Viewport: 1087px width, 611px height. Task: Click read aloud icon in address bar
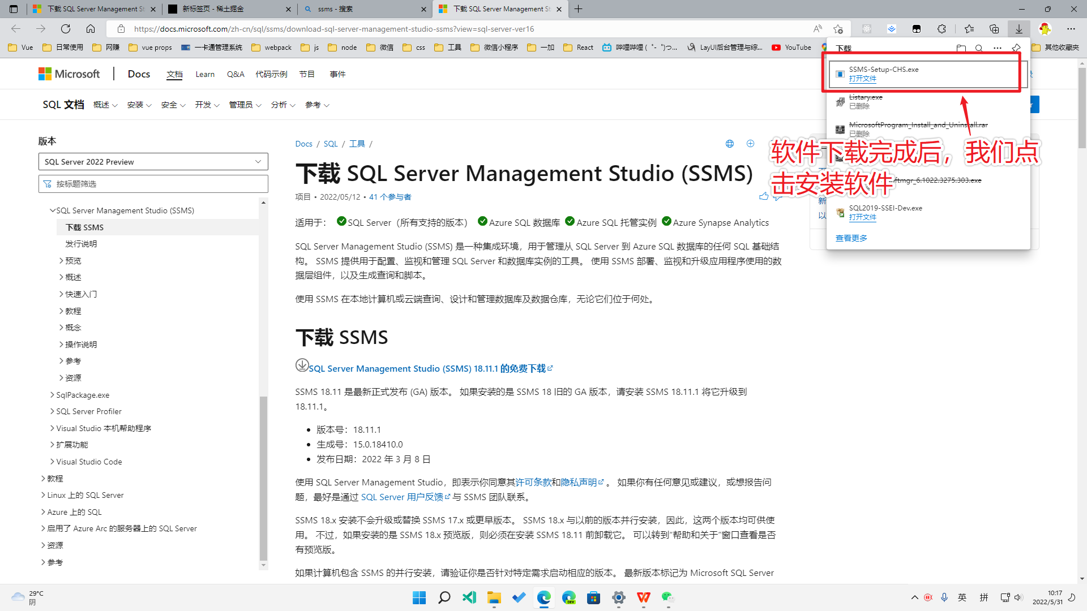[x=818, y=29]
